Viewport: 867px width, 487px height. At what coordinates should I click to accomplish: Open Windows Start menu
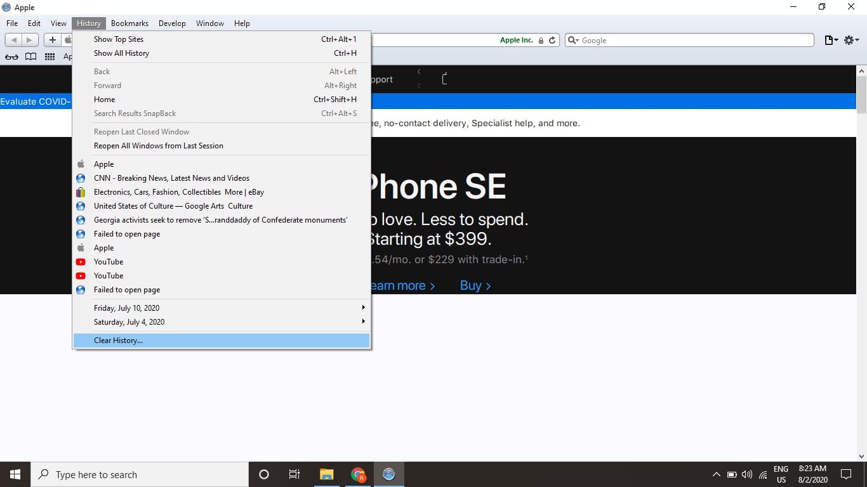(x=15, y=474)
